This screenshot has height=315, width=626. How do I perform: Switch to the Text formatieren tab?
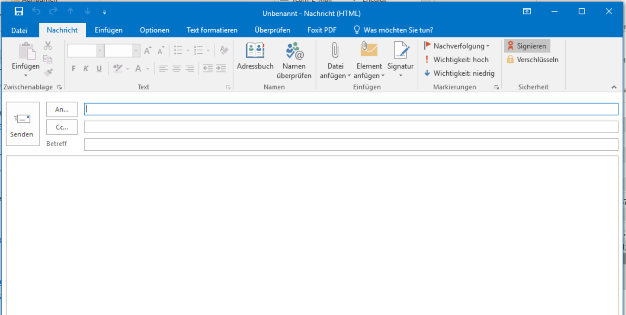tap(212, 30)
